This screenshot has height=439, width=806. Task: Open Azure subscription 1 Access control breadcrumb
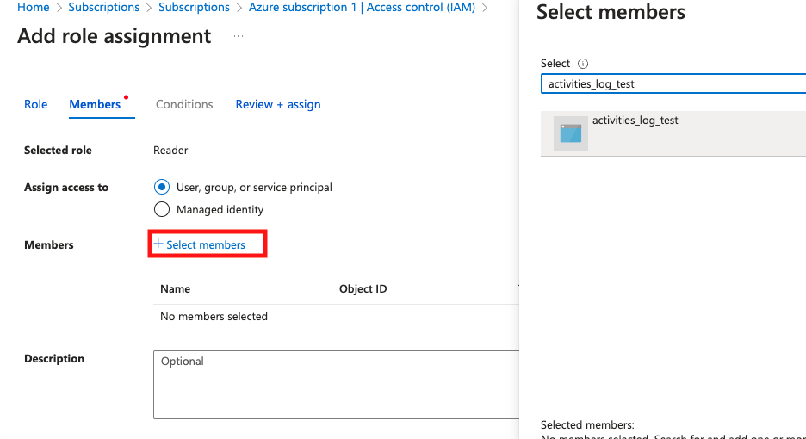(362, 7)
